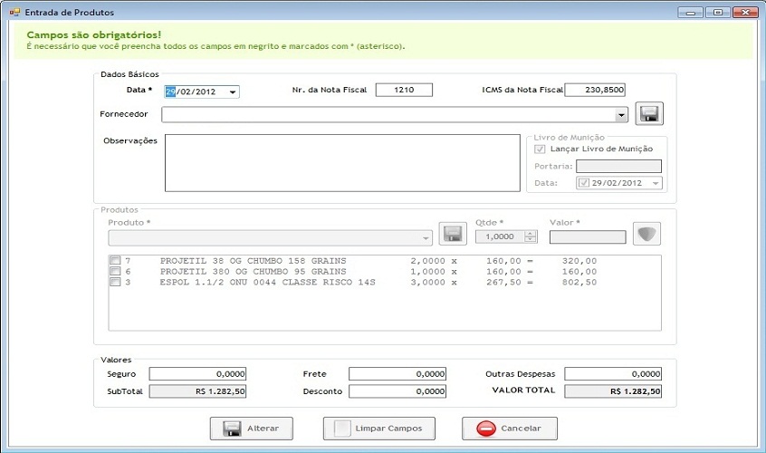Click the Limpar Campos button

pyautogui.click(x=379, y=429)
